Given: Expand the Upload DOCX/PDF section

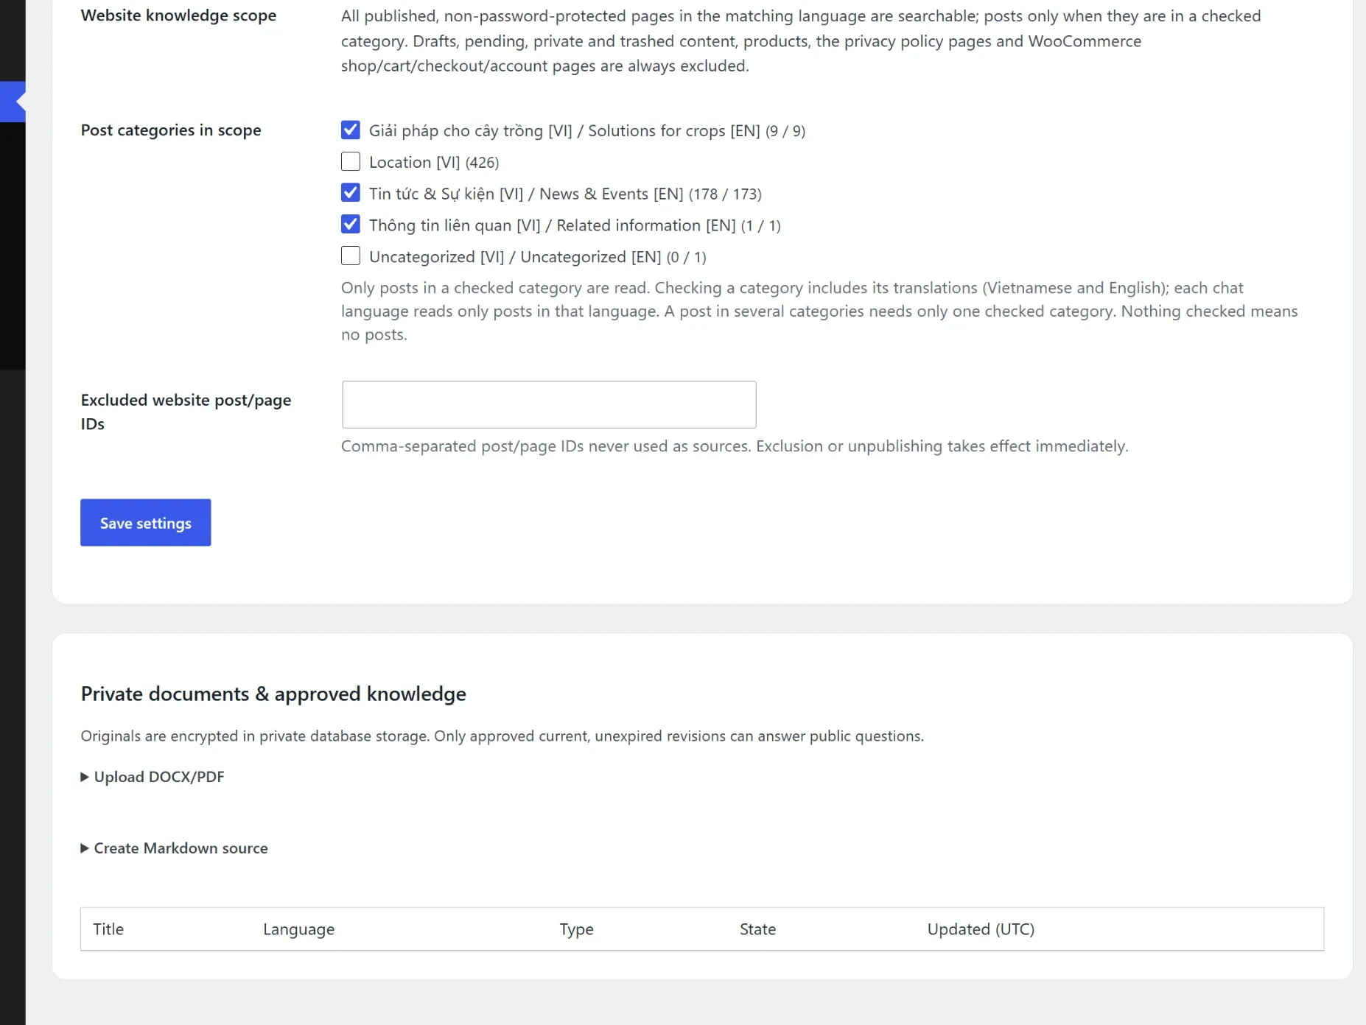Looking at the screenshot, I should pos(153,777).
